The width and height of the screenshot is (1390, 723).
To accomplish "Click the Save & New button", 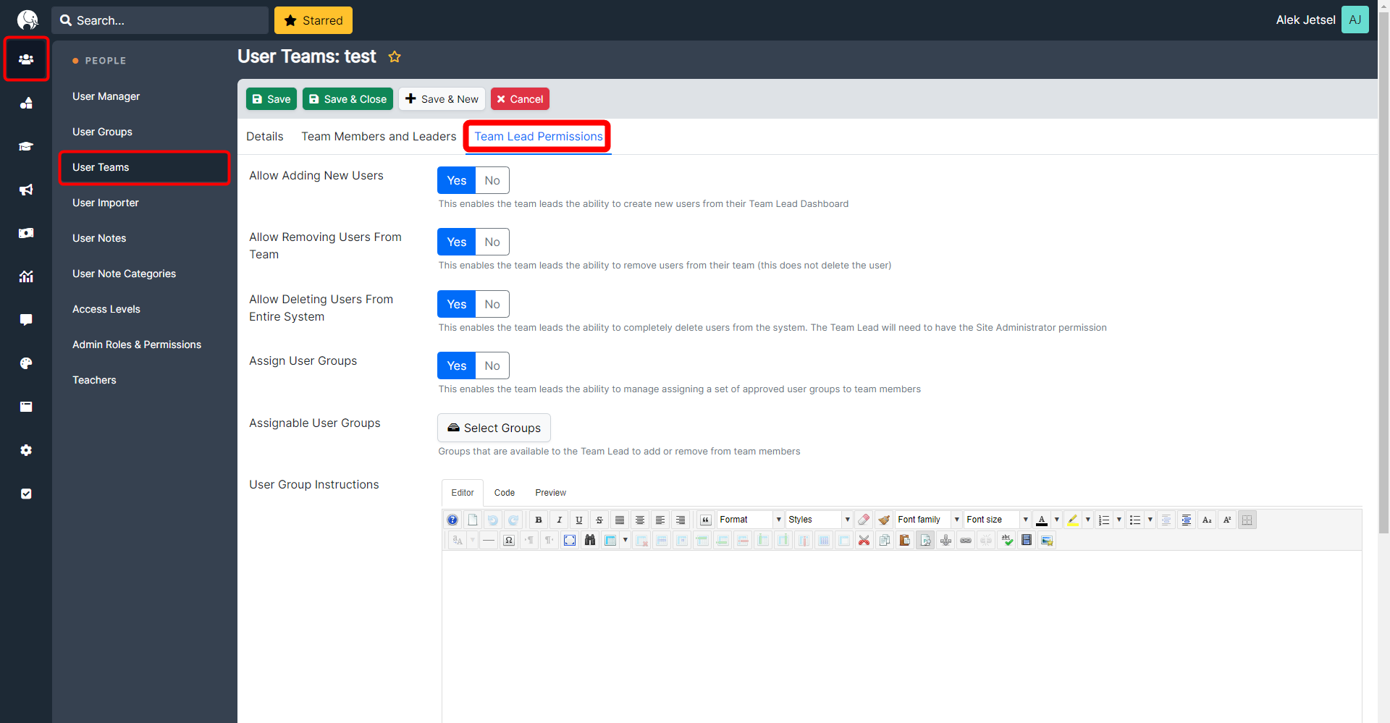I will click(x=442, y=99).
